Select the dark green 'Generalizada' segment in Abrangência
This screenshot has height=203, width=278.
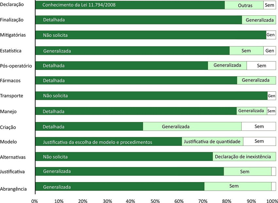point(119,187)
